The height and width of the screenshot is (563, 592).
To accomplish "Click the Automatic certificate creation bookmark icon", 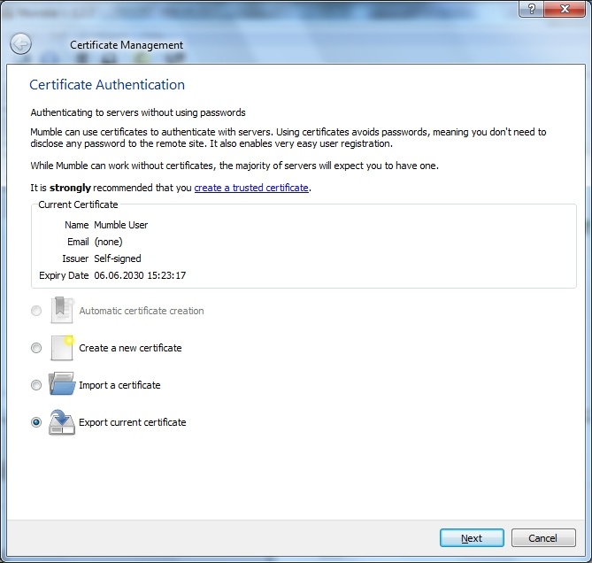I will coord(62,310).
